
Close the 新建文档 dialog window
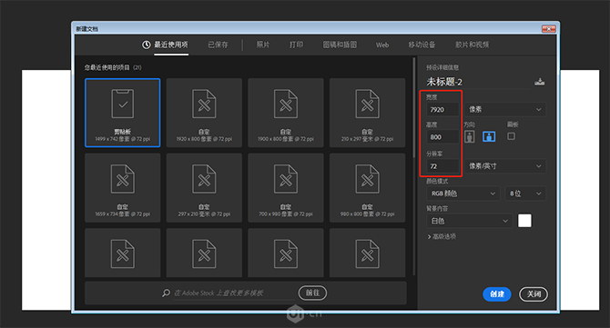[x=548, y=29]
